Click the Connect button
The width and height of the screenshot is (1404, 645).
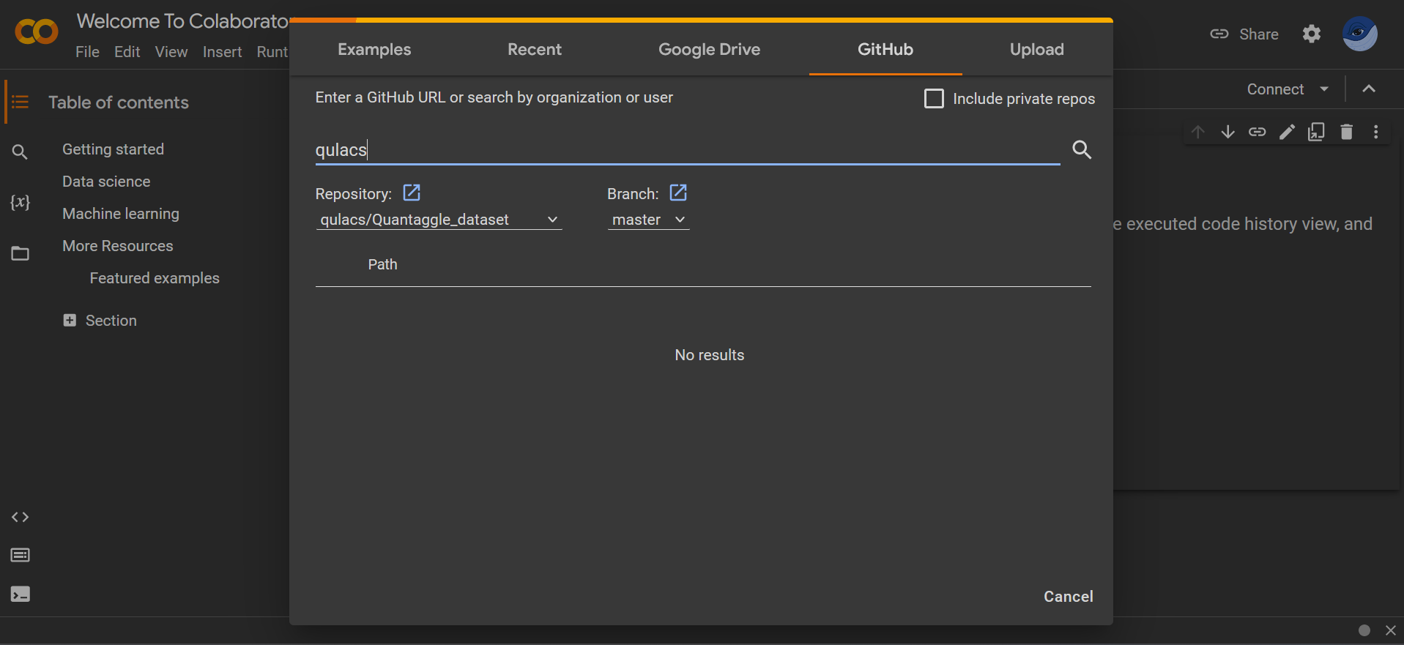pos(1275,89)
